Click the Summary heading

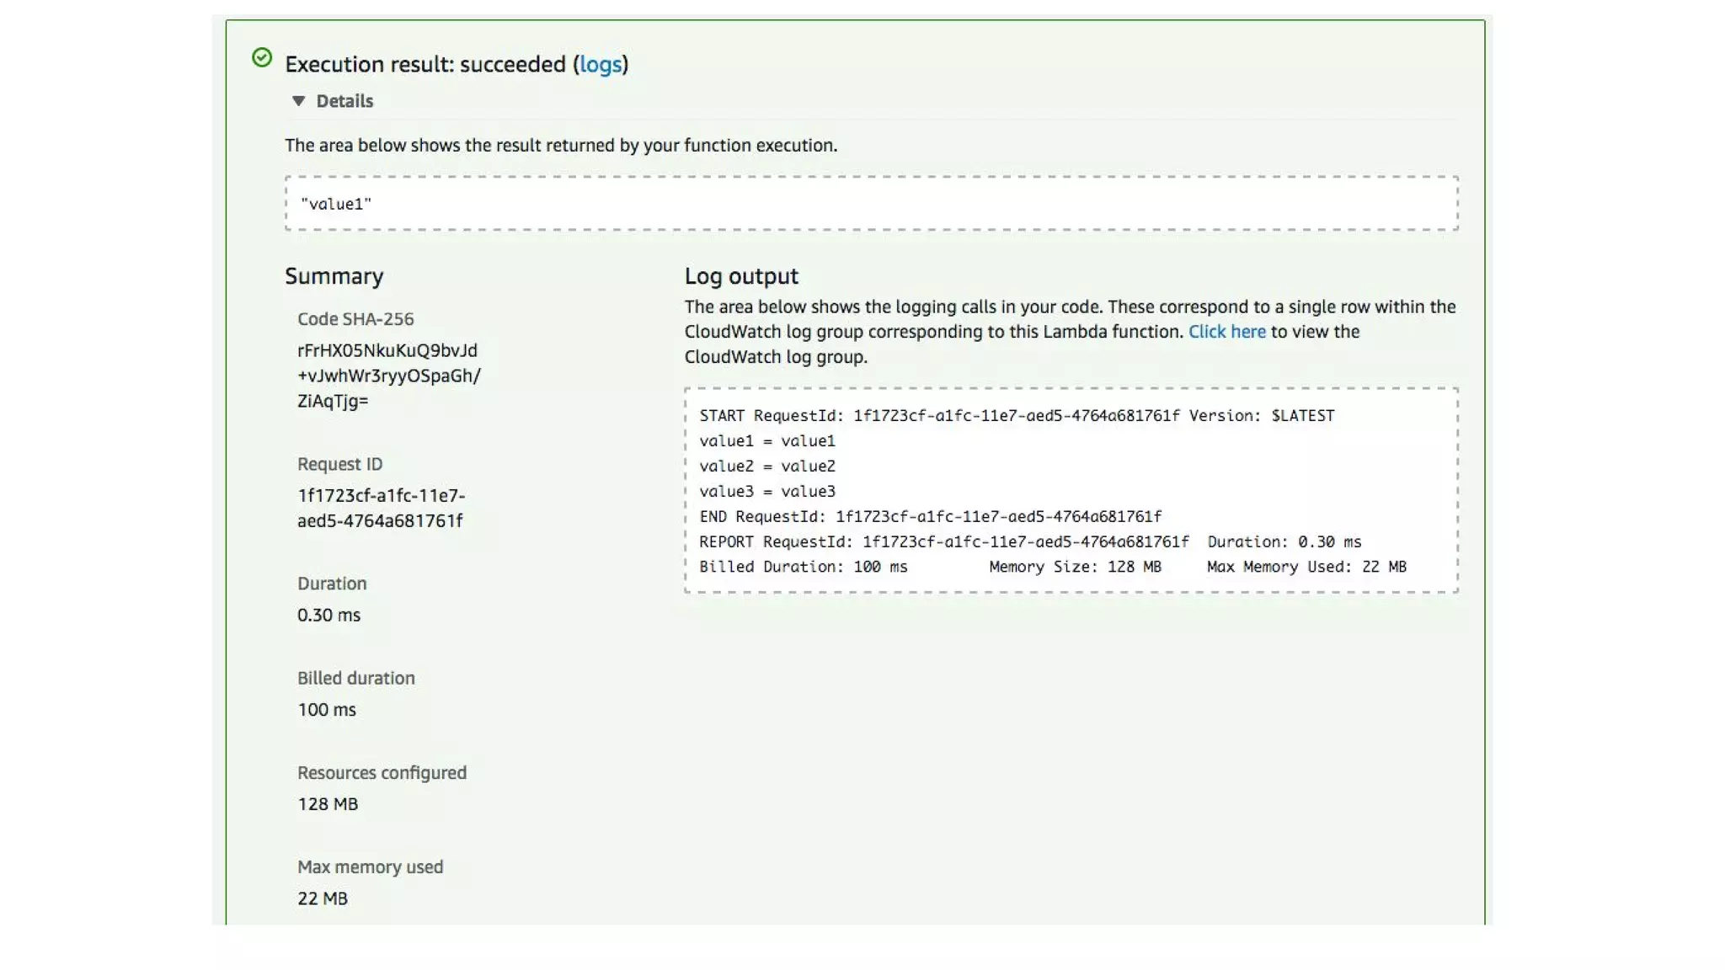(x=334, y=276)
